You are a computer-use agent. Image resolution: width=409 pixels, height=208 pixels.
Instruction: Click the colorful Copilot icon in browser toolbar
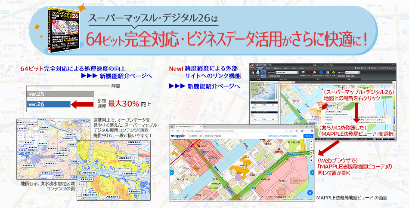(312, 131)
